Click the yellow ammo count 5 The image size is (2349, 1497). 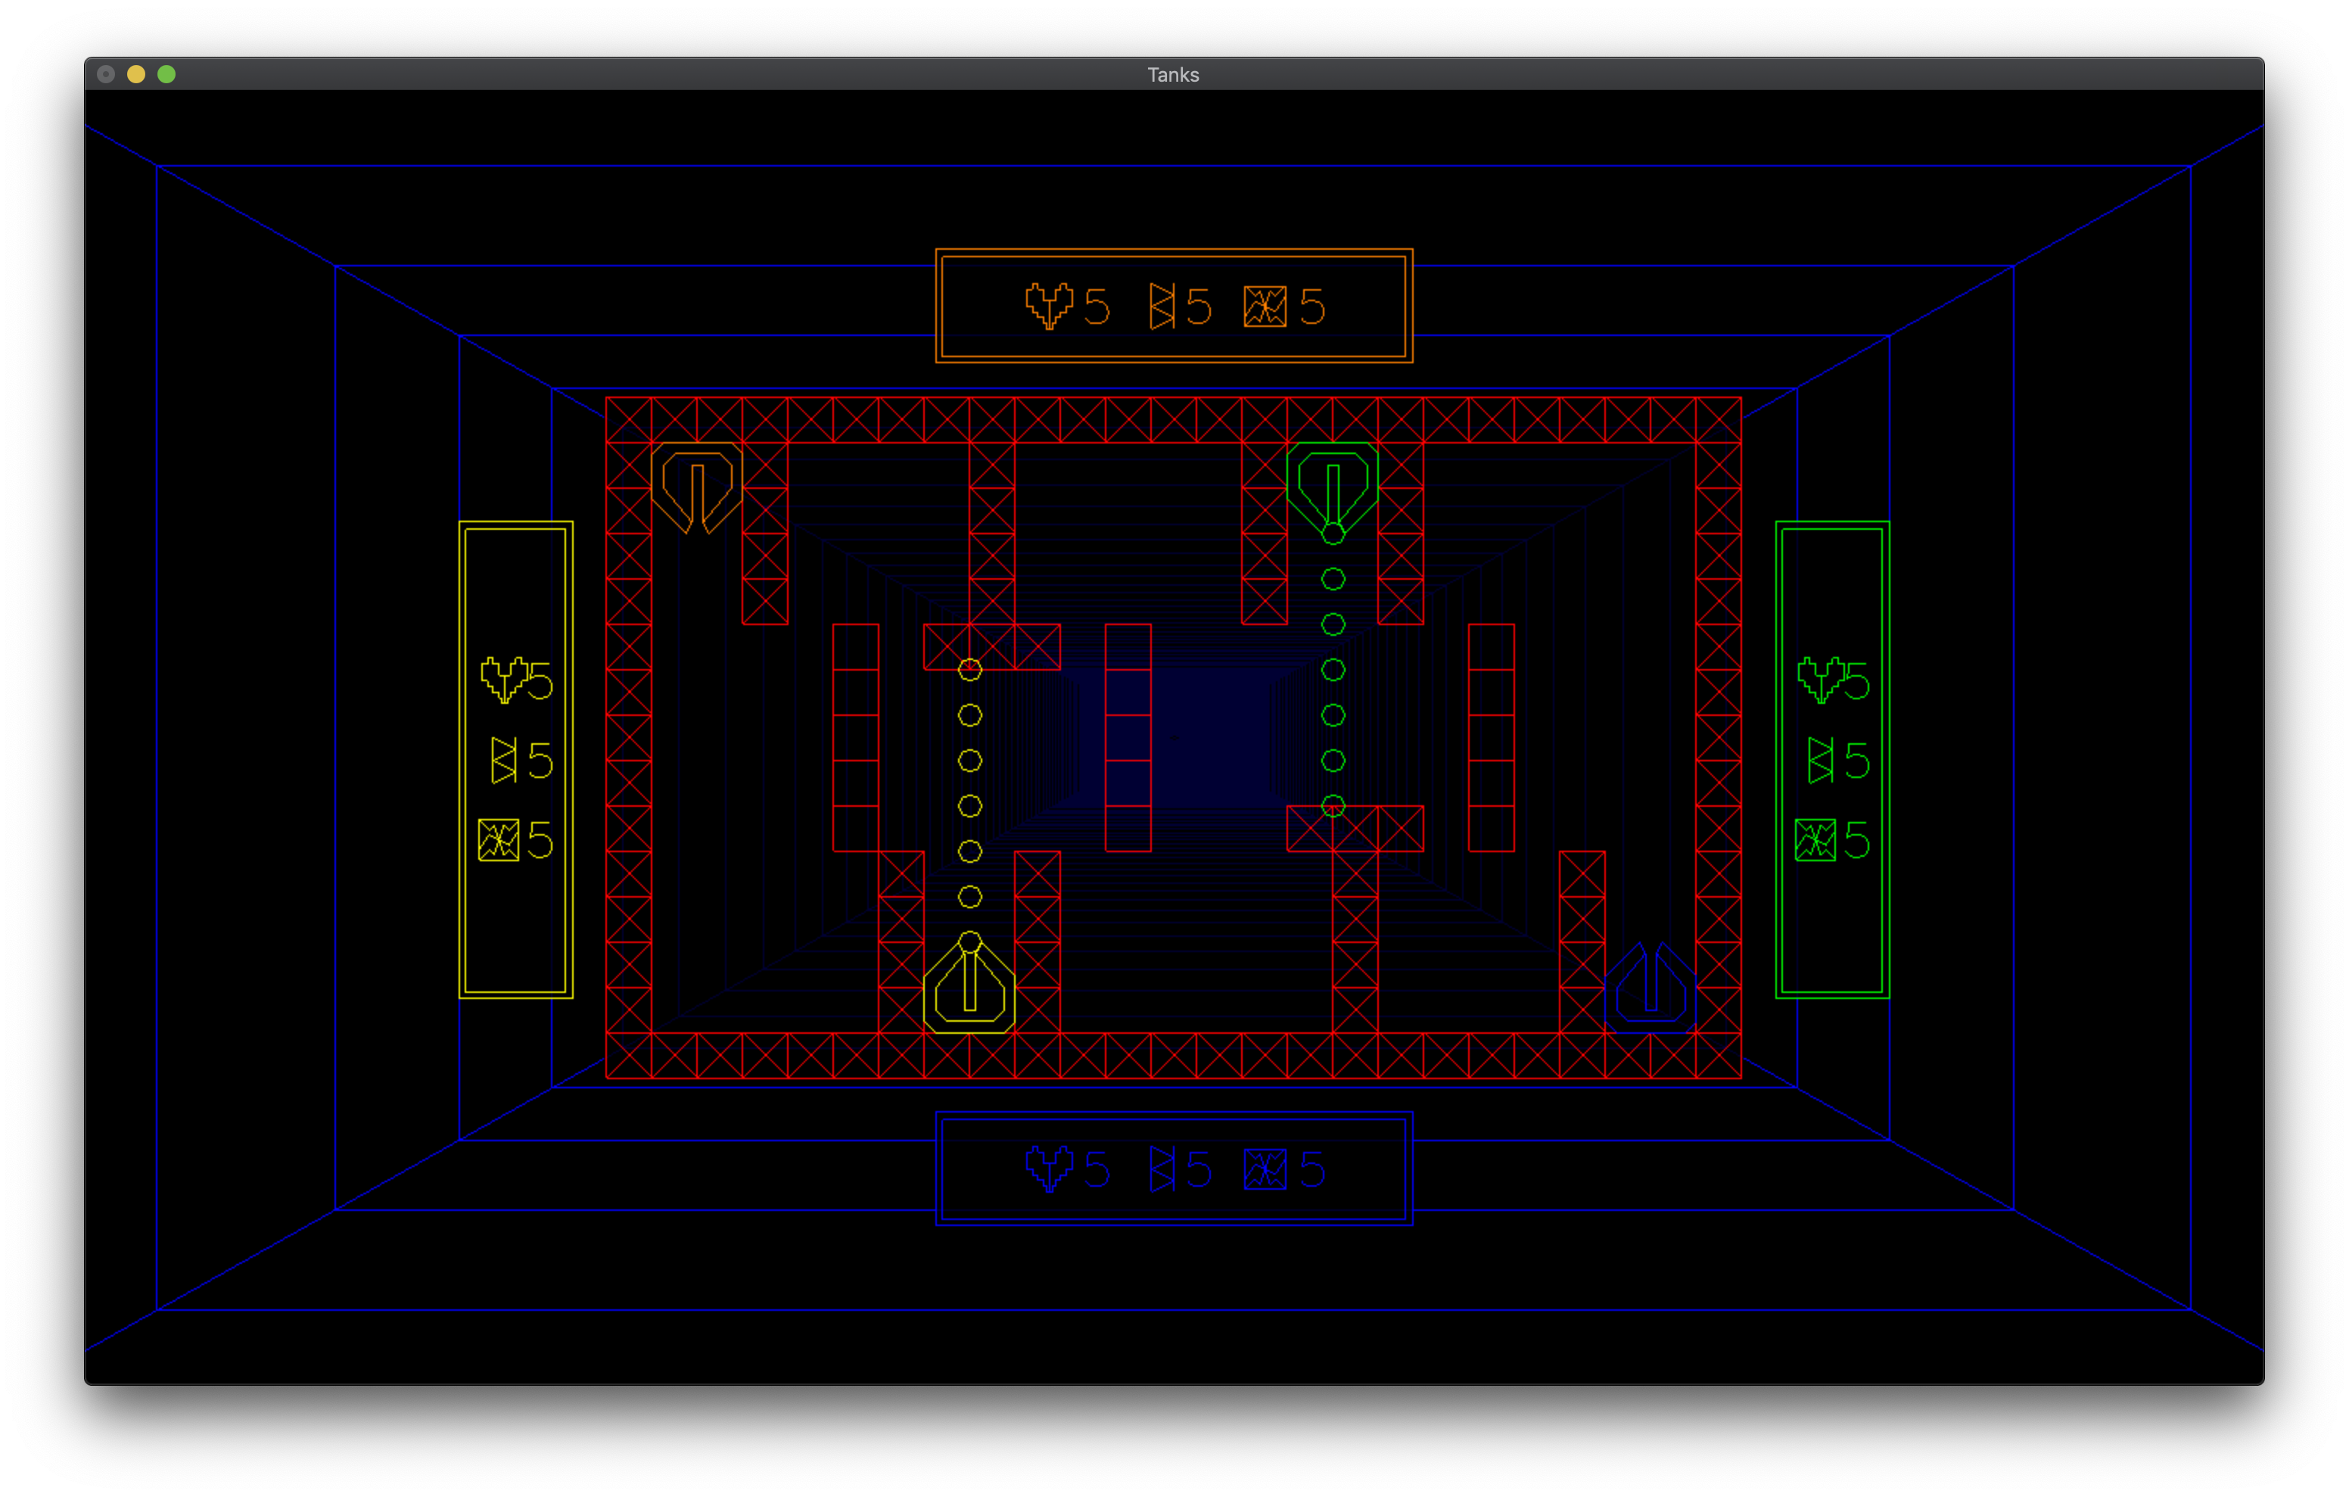coord(540,760)
